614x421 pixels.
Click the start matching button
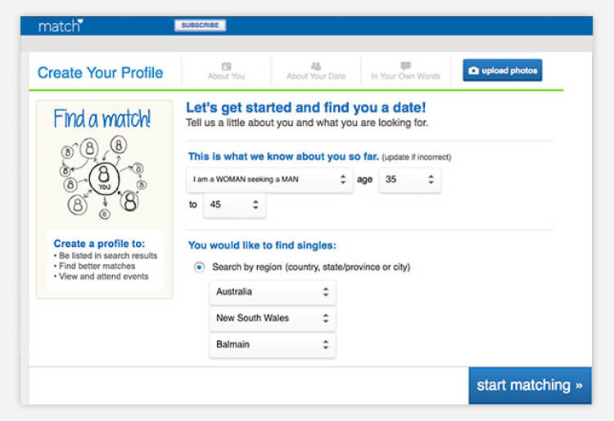tap(530, 385)
